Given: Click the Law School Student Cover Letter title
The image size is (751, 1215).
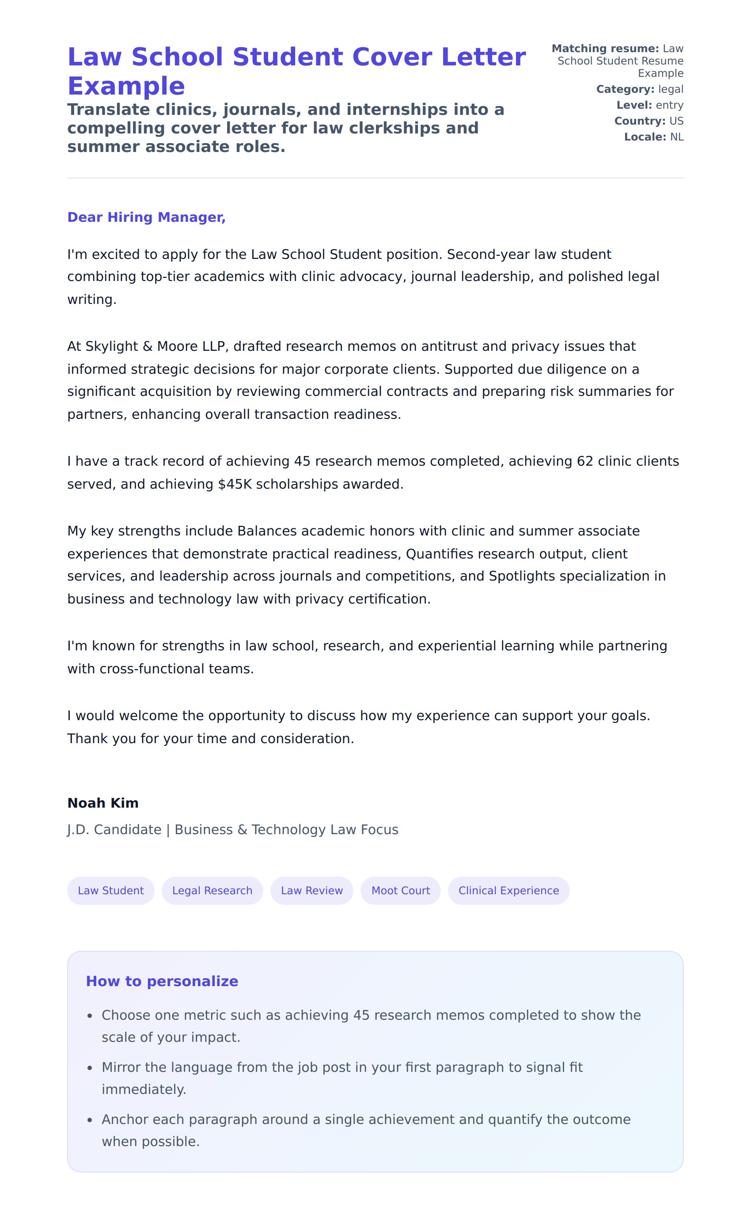Looking at the screenshot, I should (296, 71).
